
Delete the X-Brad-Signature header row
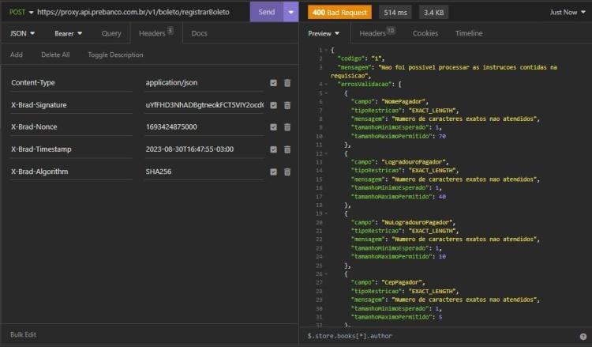[x=287, y=105]
